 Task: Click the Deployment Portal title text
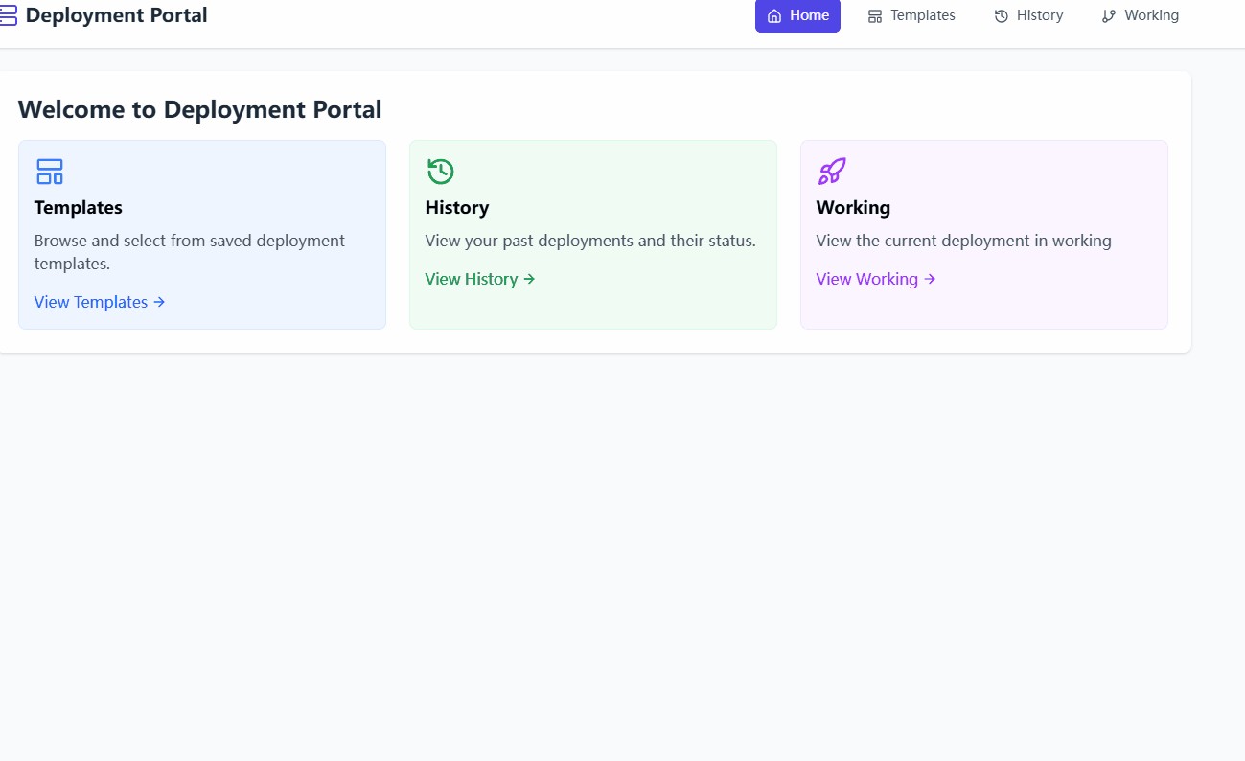click(x=116, y=15)
